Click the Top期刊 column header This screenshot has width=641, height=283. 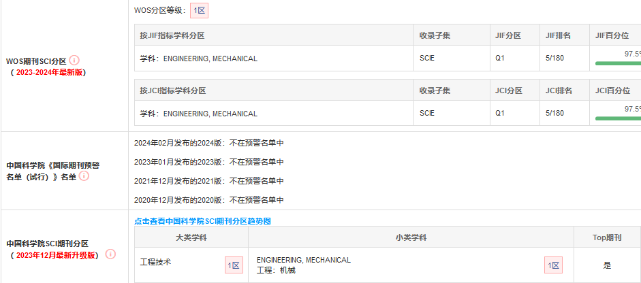pos(607,237)
